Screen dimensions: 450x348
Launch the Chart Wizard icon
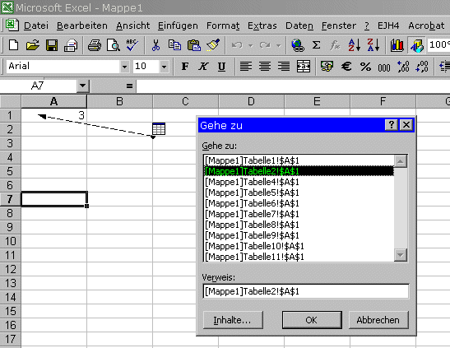pyautogui.click(x=397, y=45)
